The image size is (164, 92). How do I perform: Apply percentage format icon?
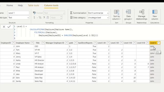[x=40, y=18]
